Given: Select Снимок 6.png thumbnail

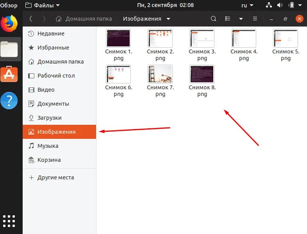Looking at the screenshot, I should (118, 74).
